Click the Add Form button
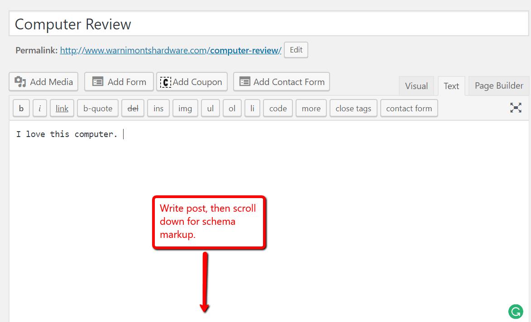The width and height of the screenshot is (531, 322). pos(119,82)
